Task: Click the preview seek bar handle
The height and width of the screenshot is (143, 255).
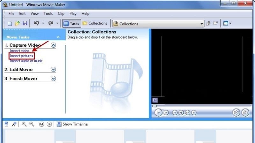Action: tap(155, 106)
